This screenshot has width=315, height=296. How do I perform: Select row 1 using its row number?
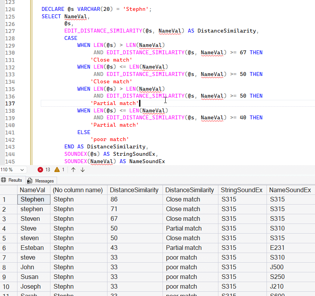[x=5, y=200]
